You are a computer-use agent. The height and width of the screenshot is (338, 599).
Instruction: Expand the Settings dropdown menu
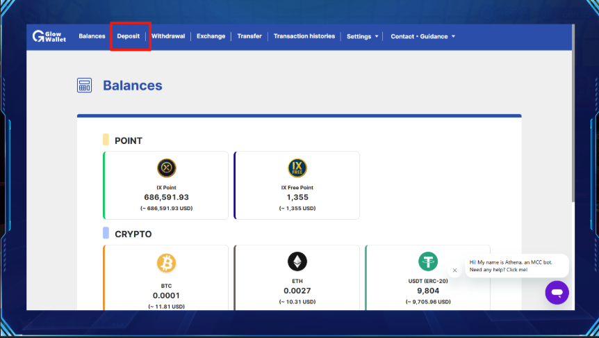[362, 36]
